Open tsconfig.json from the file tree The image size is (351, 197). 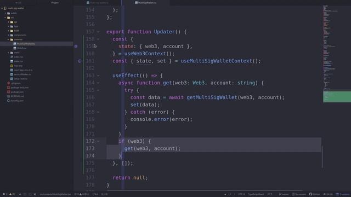17,101
